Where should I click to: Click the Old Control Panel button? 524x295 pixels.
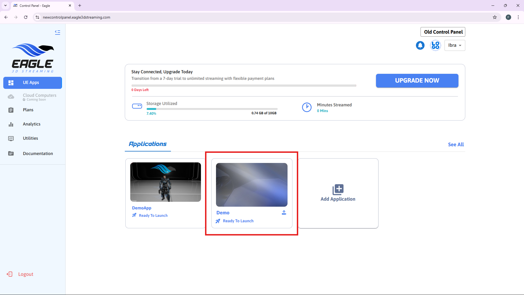443,32
